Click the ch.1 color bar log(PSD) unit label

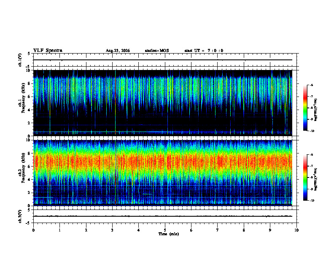pyautogui.click(x=316, y=110)
